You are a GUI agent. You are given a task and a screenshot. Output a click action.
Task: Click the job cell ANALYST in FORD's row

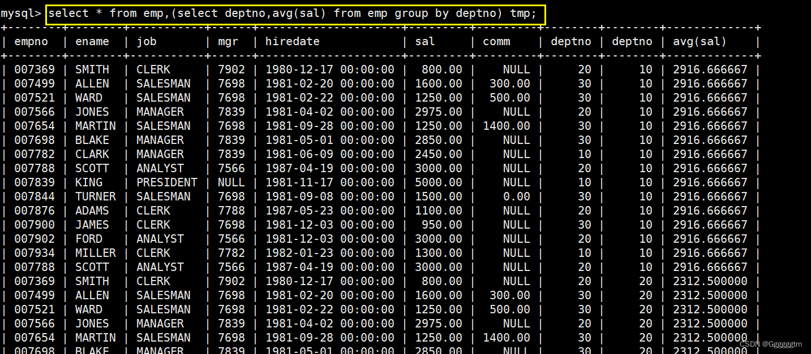(x=160, y=239)
